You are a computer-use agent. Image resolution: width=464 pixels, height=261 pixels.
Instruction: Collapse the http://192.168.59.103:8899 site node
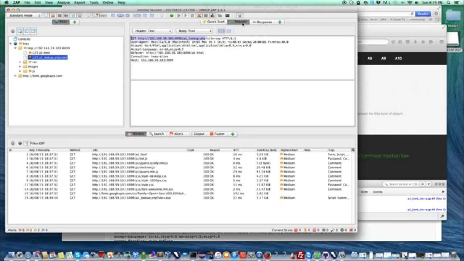click(x=16, y=48)
